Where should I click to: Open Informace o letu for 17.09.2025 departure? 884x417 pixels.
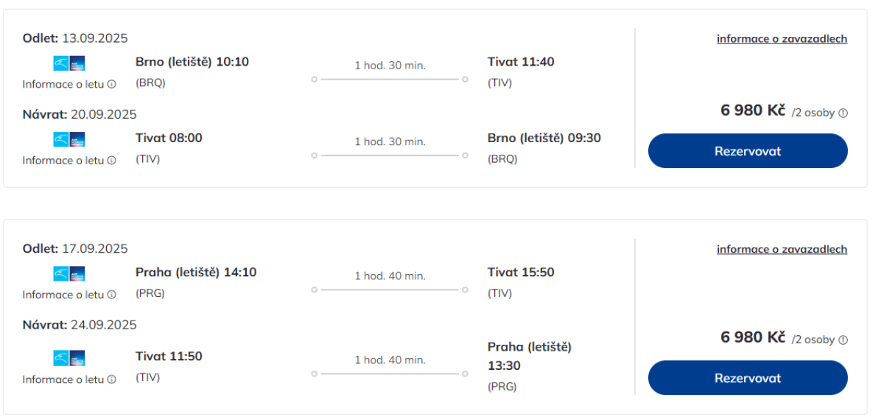63,295
